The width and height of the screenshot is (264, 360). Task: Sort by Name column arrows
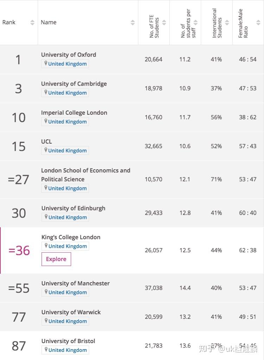click(x=133, y=23)
